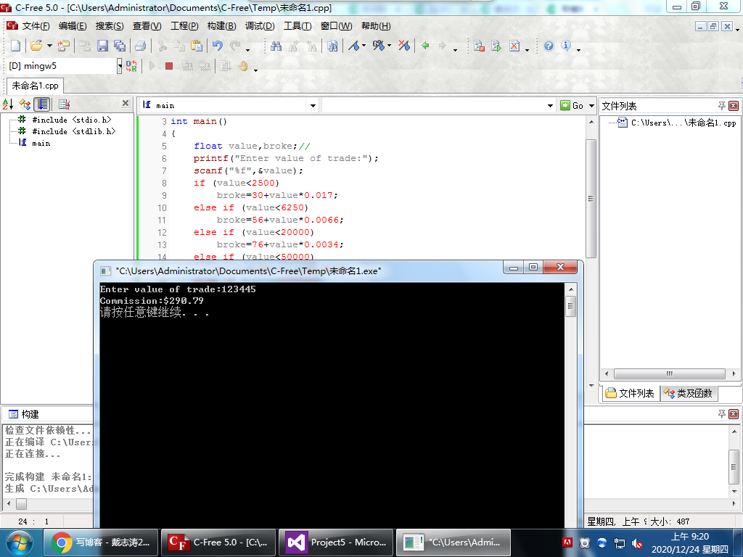Open the dropdown arrow beside Open folder icon
743x557 pixels.
coord(49,46)
